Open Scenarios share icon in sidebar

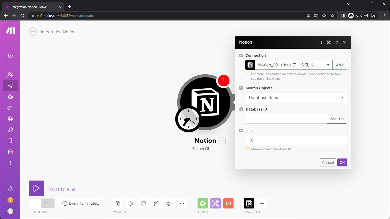tap(10, 86)
